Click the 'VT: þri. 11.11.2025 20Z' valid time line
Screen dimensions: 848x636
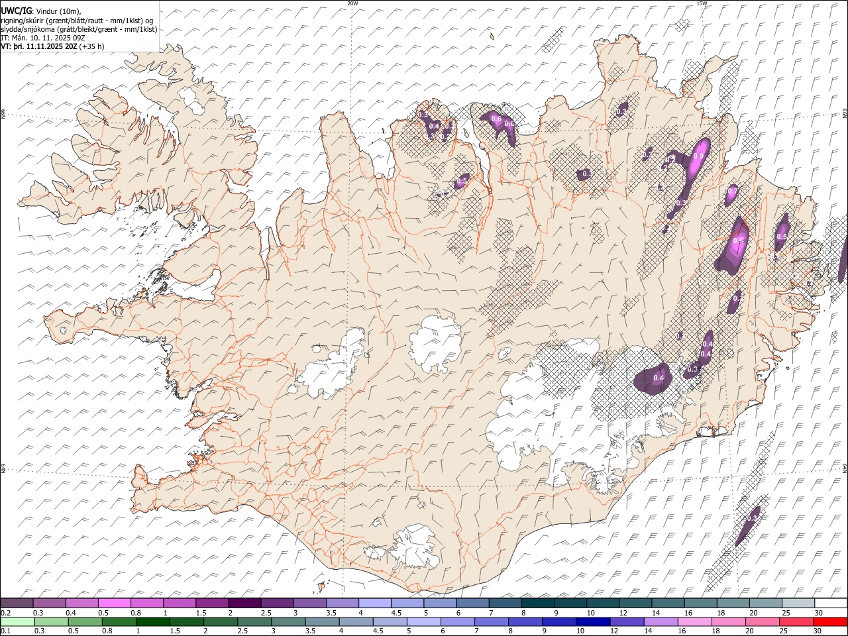click(x=39, y=46)
